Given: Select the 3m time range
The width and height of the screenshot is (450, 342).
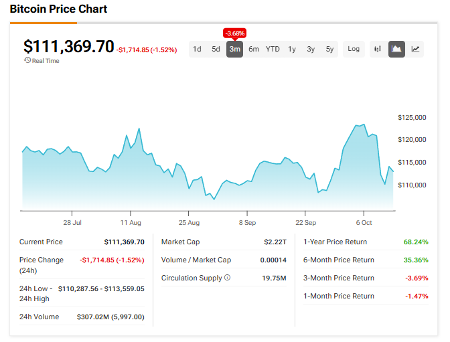Looking at the screenshot, I should click(234, 49).
